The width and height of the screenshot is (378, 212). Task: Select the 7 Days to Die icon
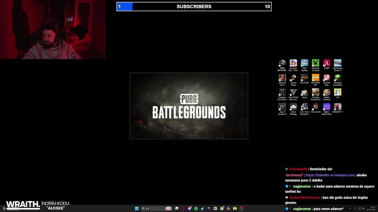coord(315,108)
